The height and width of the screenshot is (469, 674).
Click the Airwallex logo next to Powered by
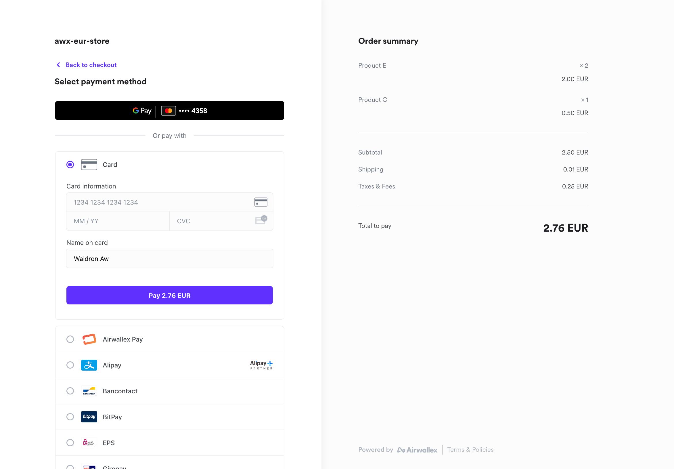coord(417,450)
